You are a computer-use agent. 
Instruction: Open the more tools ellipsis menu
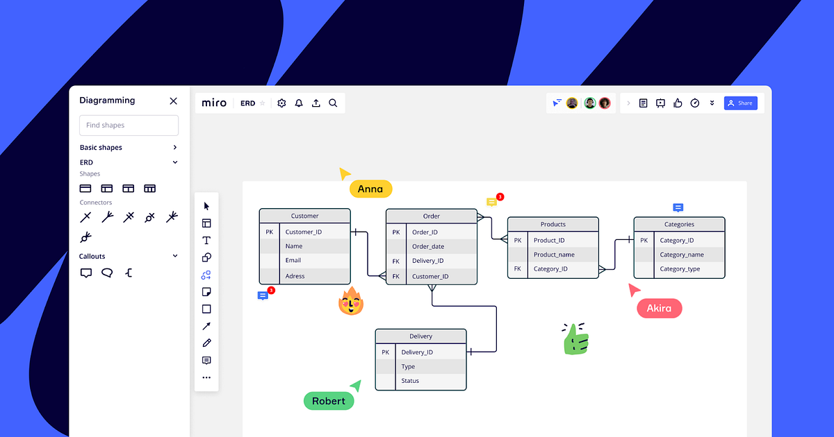(206, 377)
